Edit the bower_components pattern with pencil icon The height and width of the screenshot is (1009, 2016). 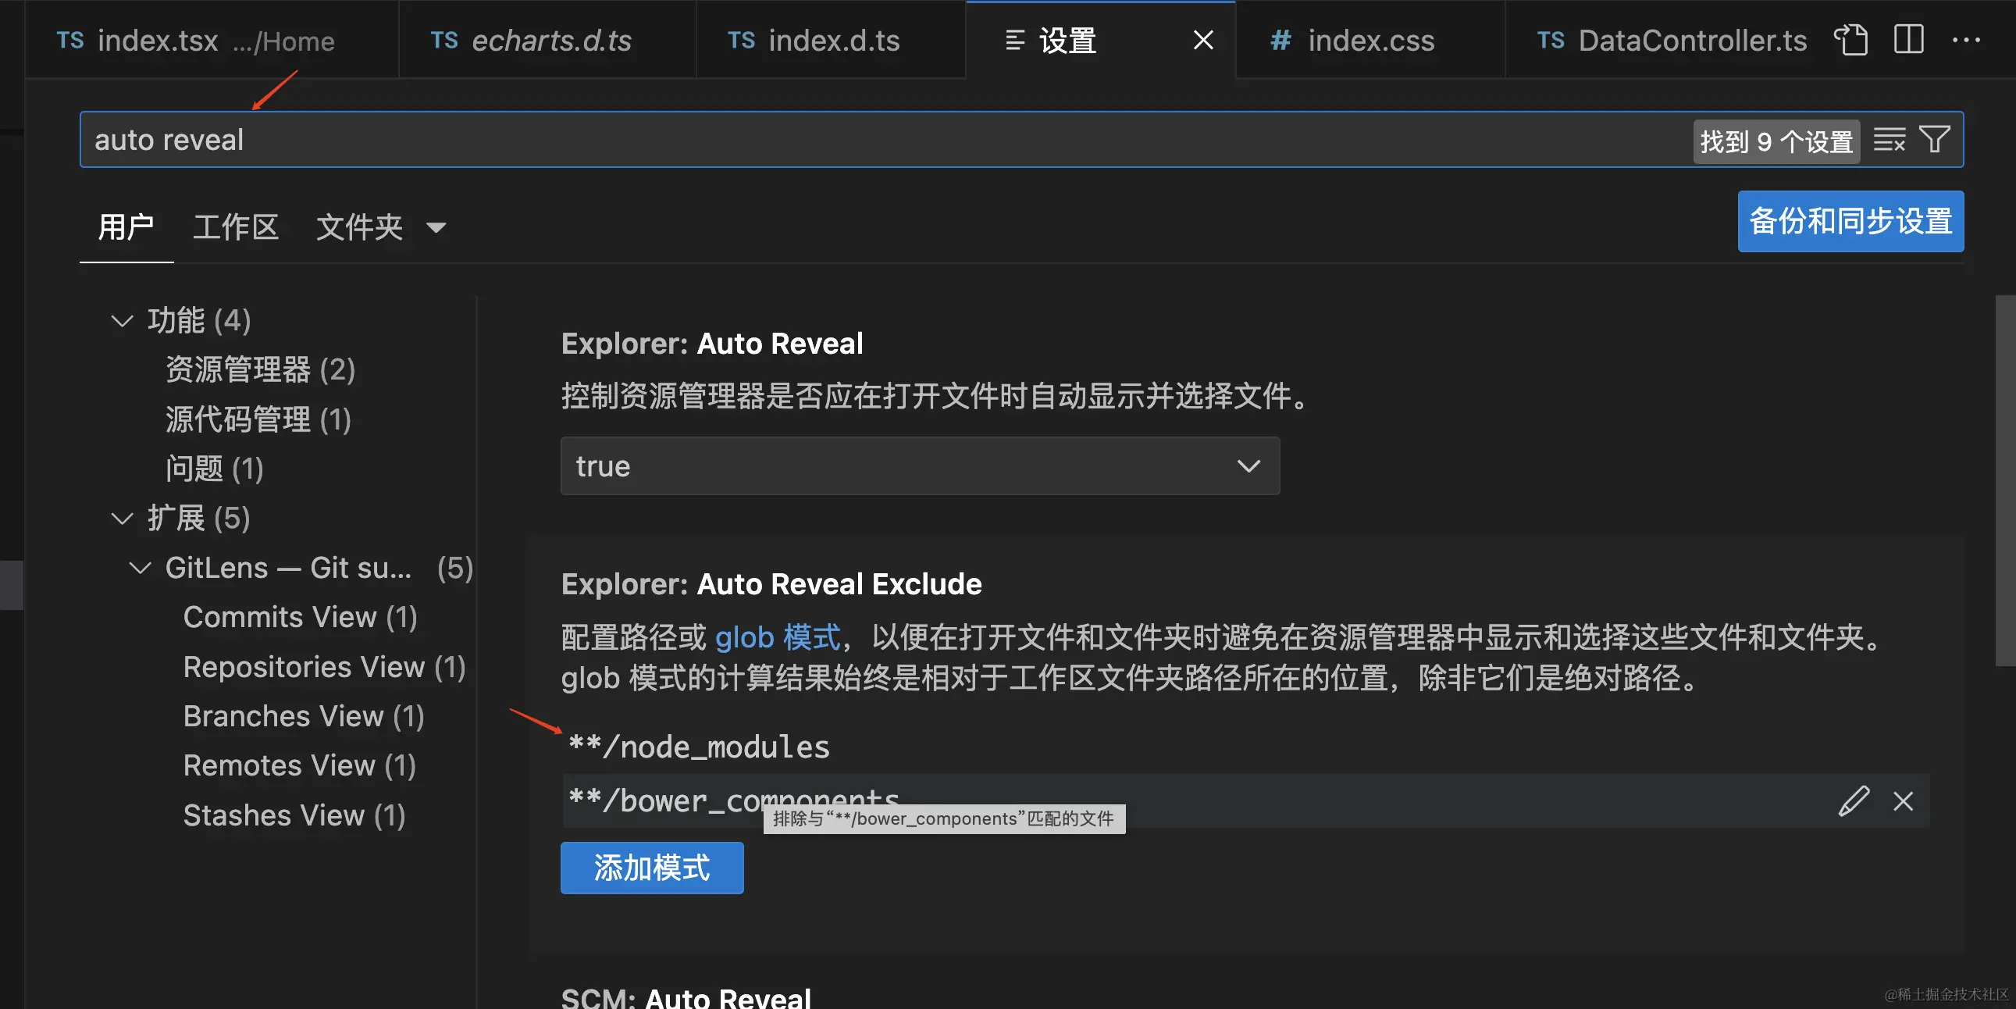1854,800
